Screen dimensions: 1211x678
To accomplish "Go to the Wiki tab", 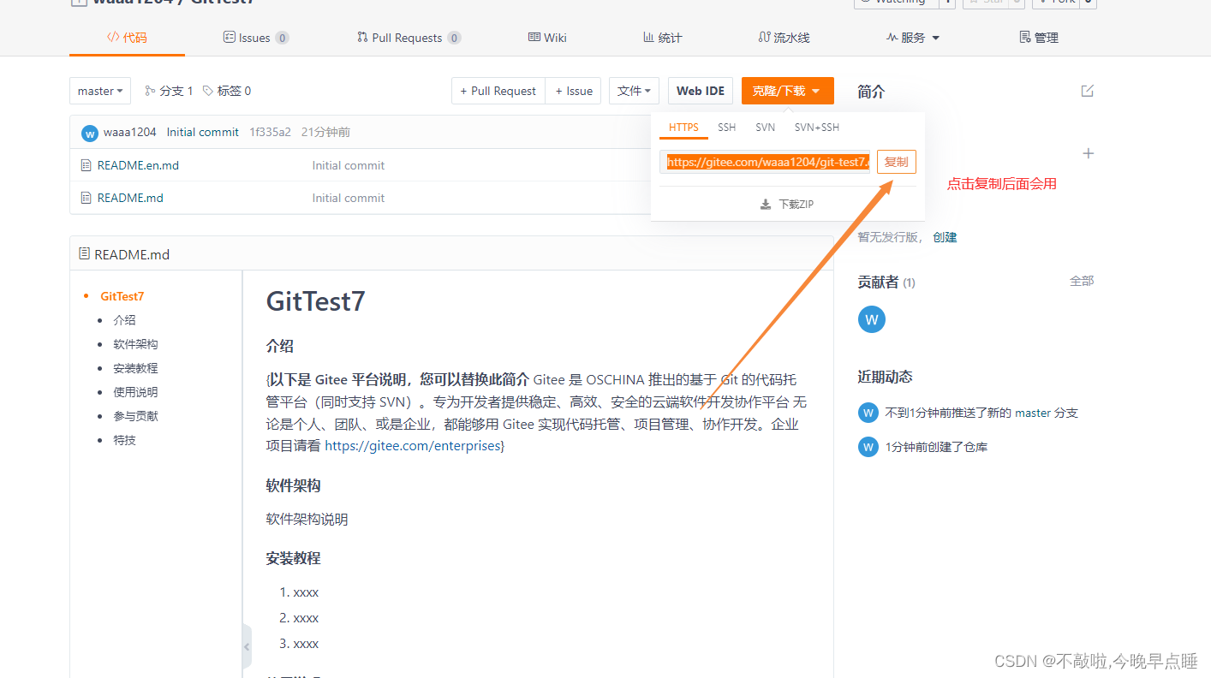I will pos(547,38).
